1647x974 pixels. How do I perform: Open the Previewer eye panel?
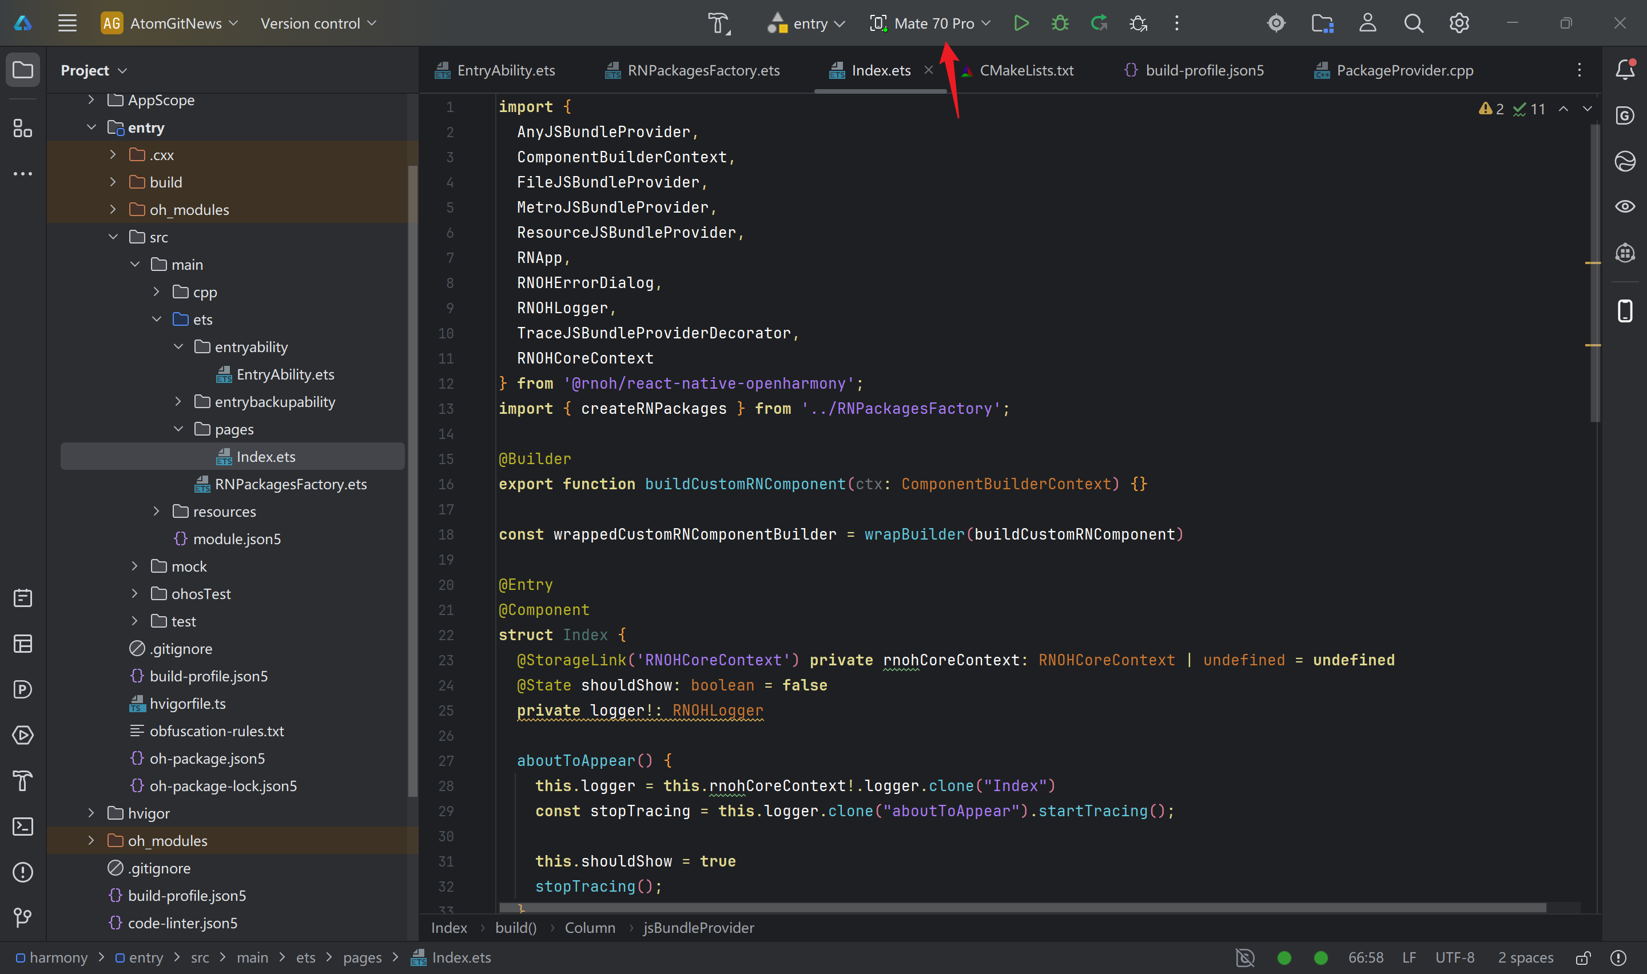pyautogui.click(x=1625, y=207)
